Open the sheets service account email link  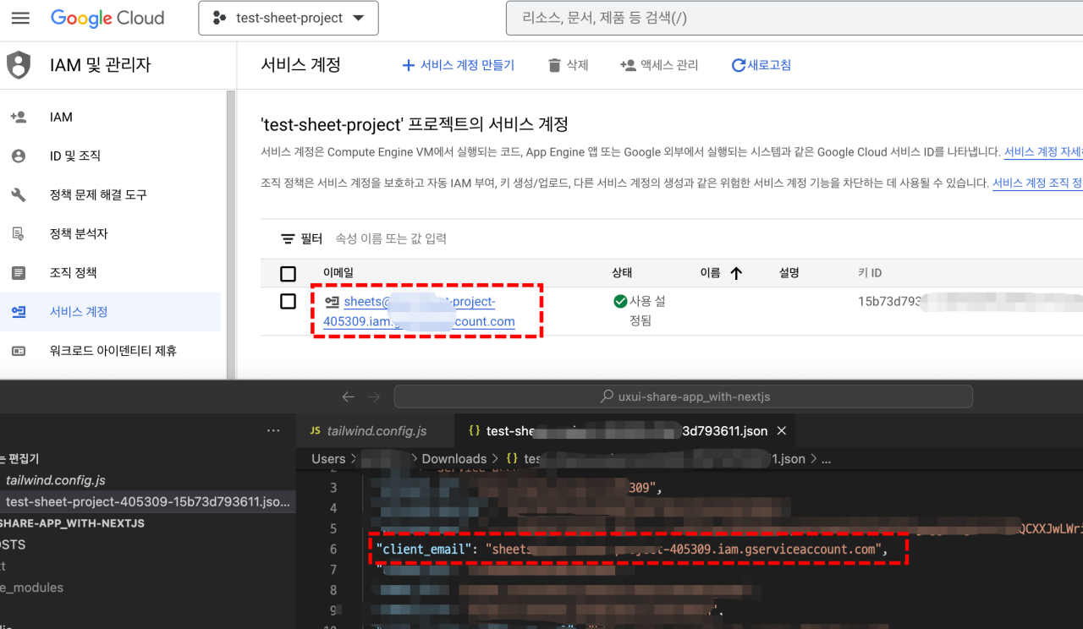coord(420,312)
